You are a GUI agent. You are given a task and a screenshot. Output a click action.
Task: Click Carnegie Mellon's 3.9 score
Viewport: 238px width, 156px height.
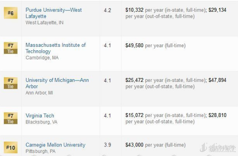tap(108, 145)
